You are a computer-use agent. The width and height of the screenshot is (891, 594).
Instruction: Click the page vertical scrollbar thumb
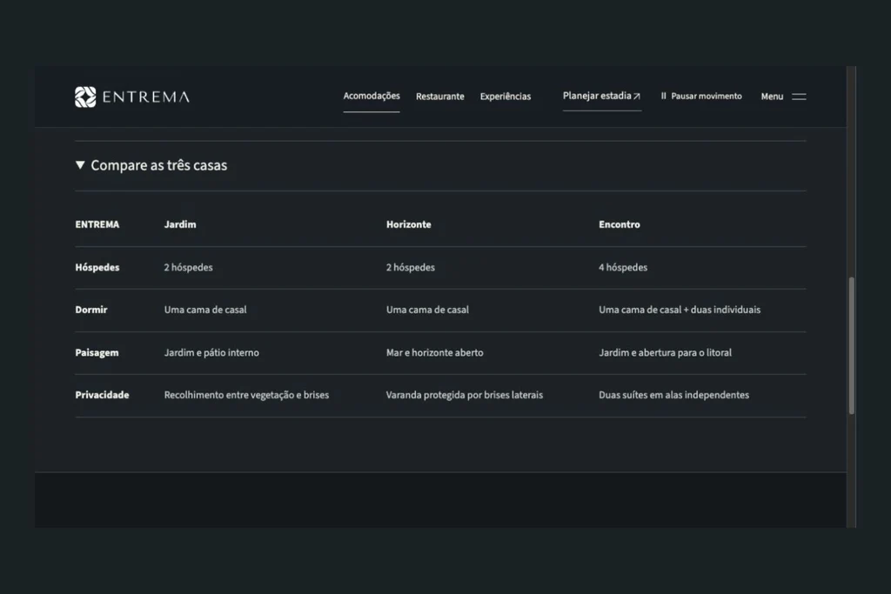pos(851,345)
